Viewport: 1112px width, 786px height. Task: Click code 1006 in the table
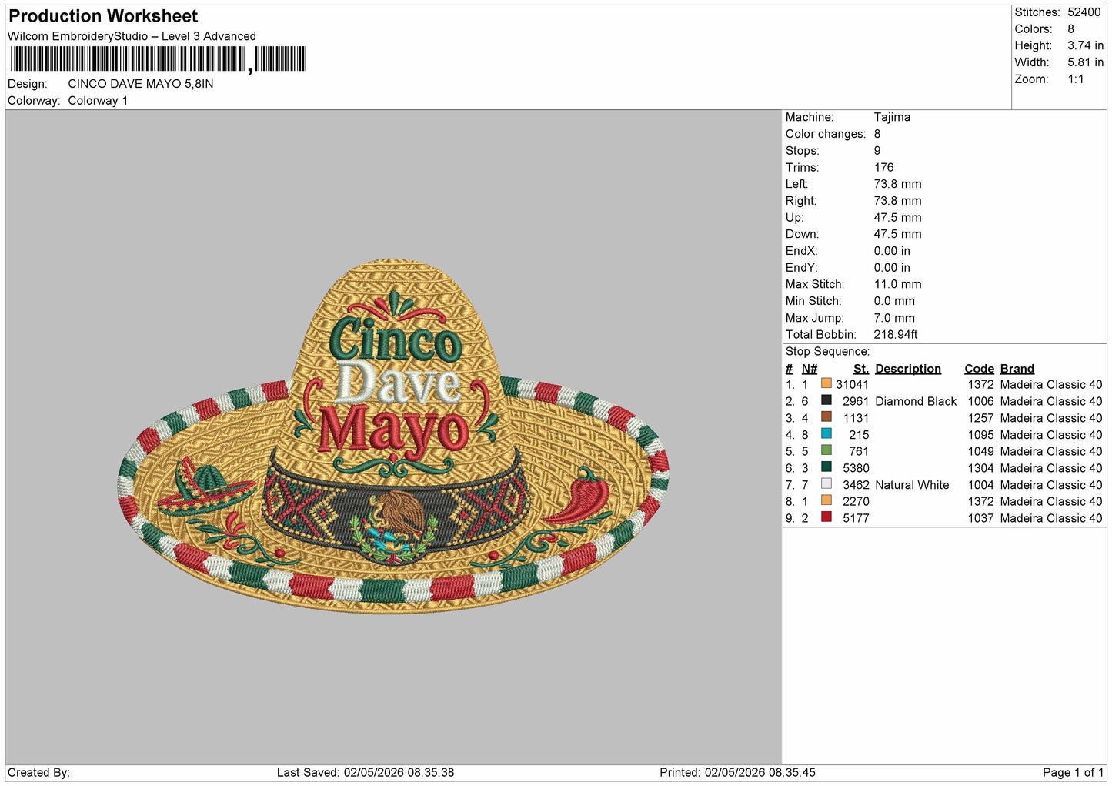(x=981, y=402)
